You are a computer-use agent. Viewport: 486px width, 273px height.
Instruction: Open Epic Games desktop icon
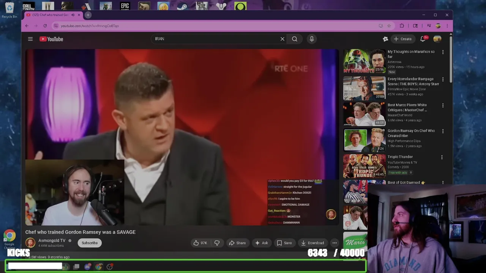(125, 6)
